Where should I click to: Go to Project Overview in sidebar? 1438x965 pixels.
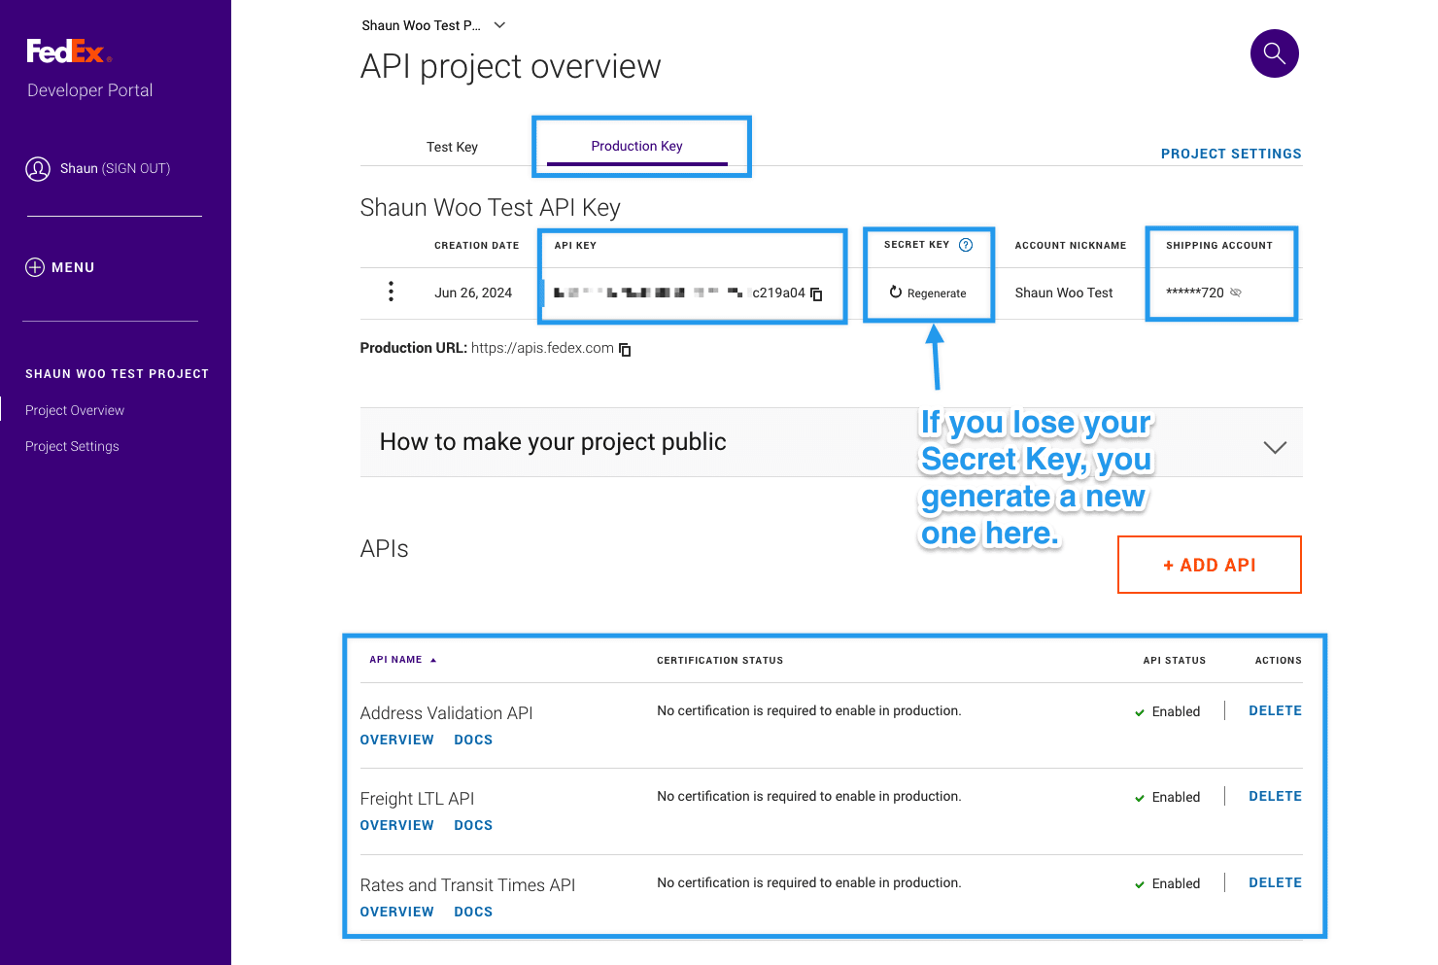(75, 410)
